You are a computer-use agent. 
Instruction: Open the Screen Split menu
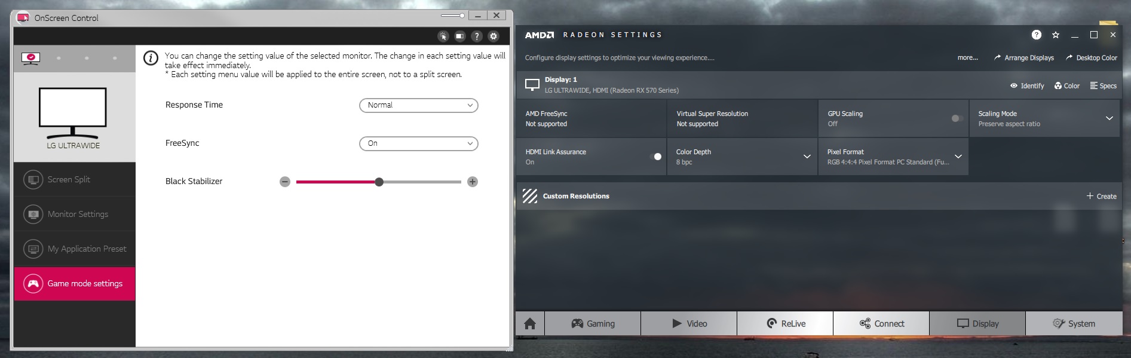click(x=75, y=179)
